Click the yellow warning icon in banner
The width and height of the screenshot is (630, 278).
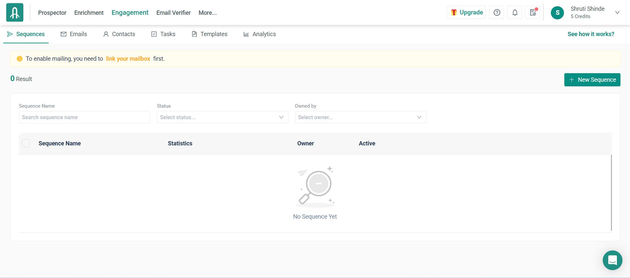coord(20,59)
